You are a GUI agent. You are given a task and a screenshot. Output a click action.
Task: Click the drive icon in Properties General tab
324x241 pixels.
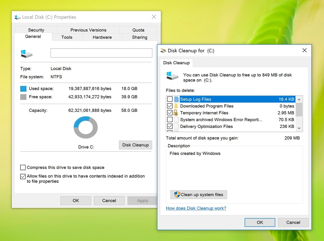click(x=26, y=53)
